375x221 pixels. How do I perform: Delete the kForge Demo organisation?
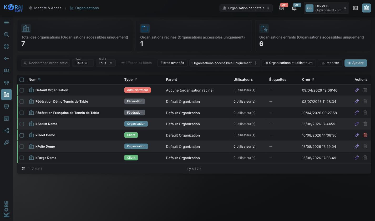point(365,158)
